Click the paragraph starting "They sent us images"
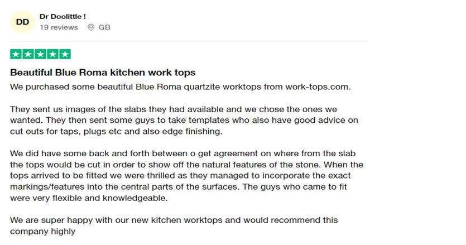 (184, 120)
